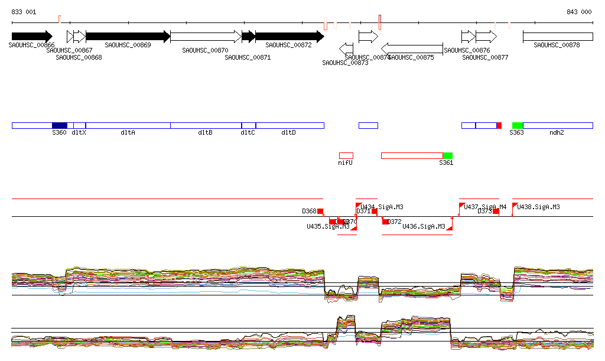The image size is (605, 361).
Task: Click the U438.SigA.M3 label
Action: (538, 207)
